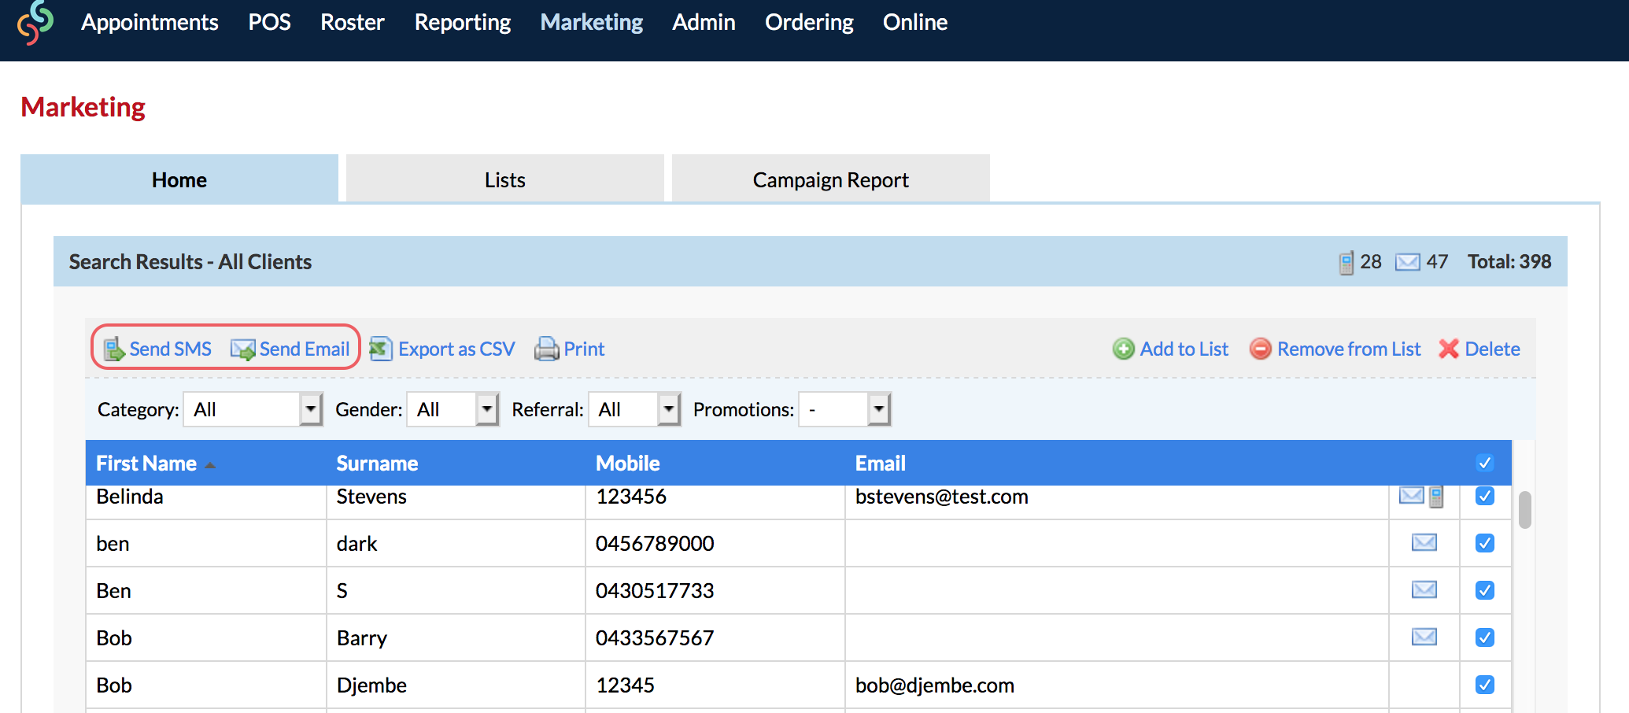Click the table's vertical scrollbar thumb
Image resolution: width=1629 pixels, height=713 pixels.
pyautogui.click(x=1524, y=510)
